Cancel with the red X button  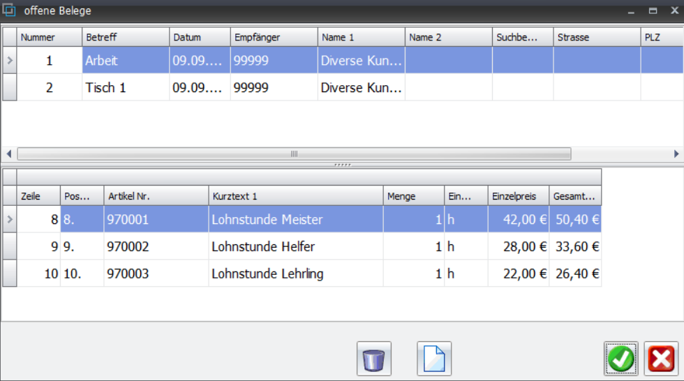[x=660, y=359]
